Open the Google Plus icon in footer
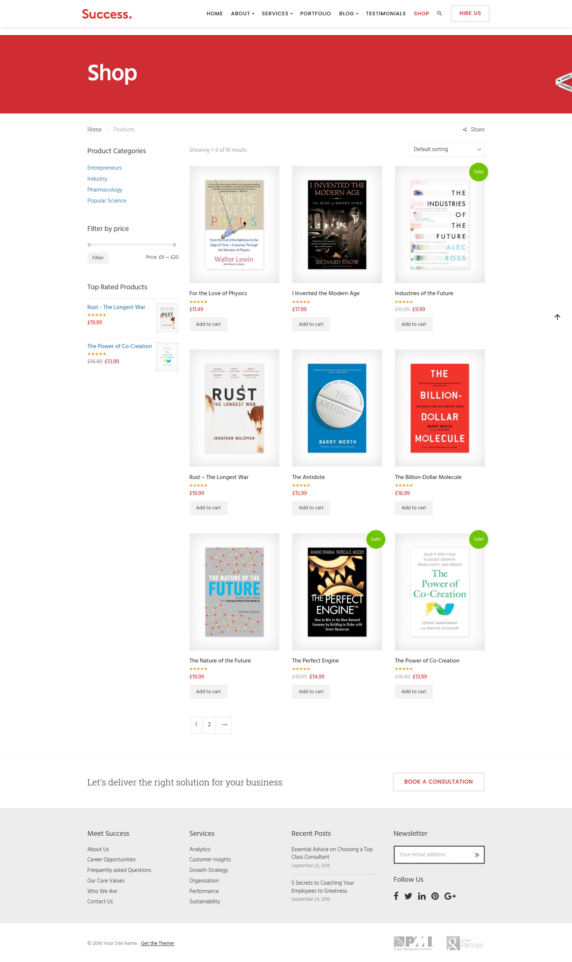The width and height of the screenshot is (572, 962). (x=450, y=896)
